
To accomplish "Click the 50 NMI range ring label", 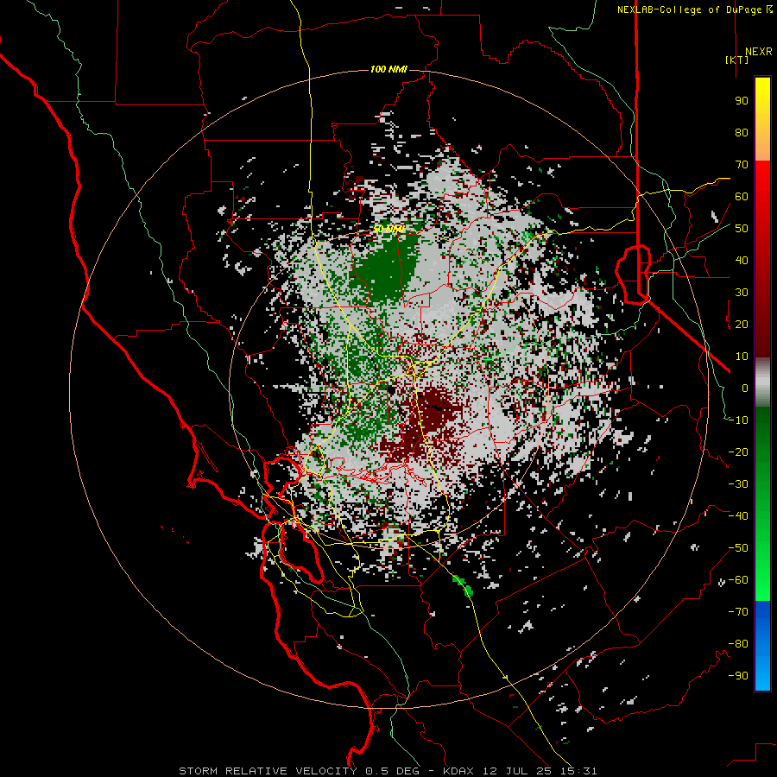I will click(x=389, y=229).
